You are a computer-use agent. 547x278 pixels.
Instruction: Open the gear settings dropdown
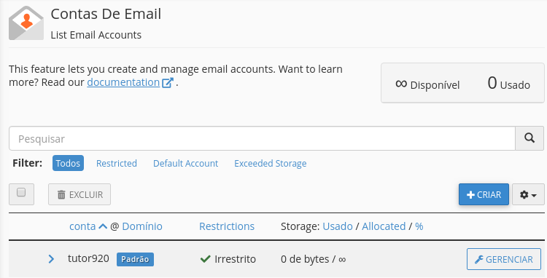528,194
